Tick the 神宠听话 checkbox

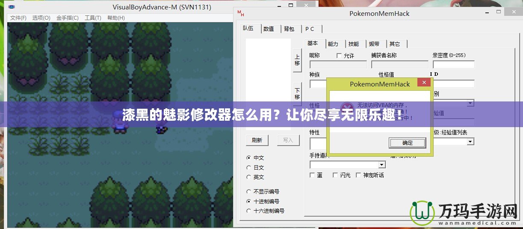point(358,175)
